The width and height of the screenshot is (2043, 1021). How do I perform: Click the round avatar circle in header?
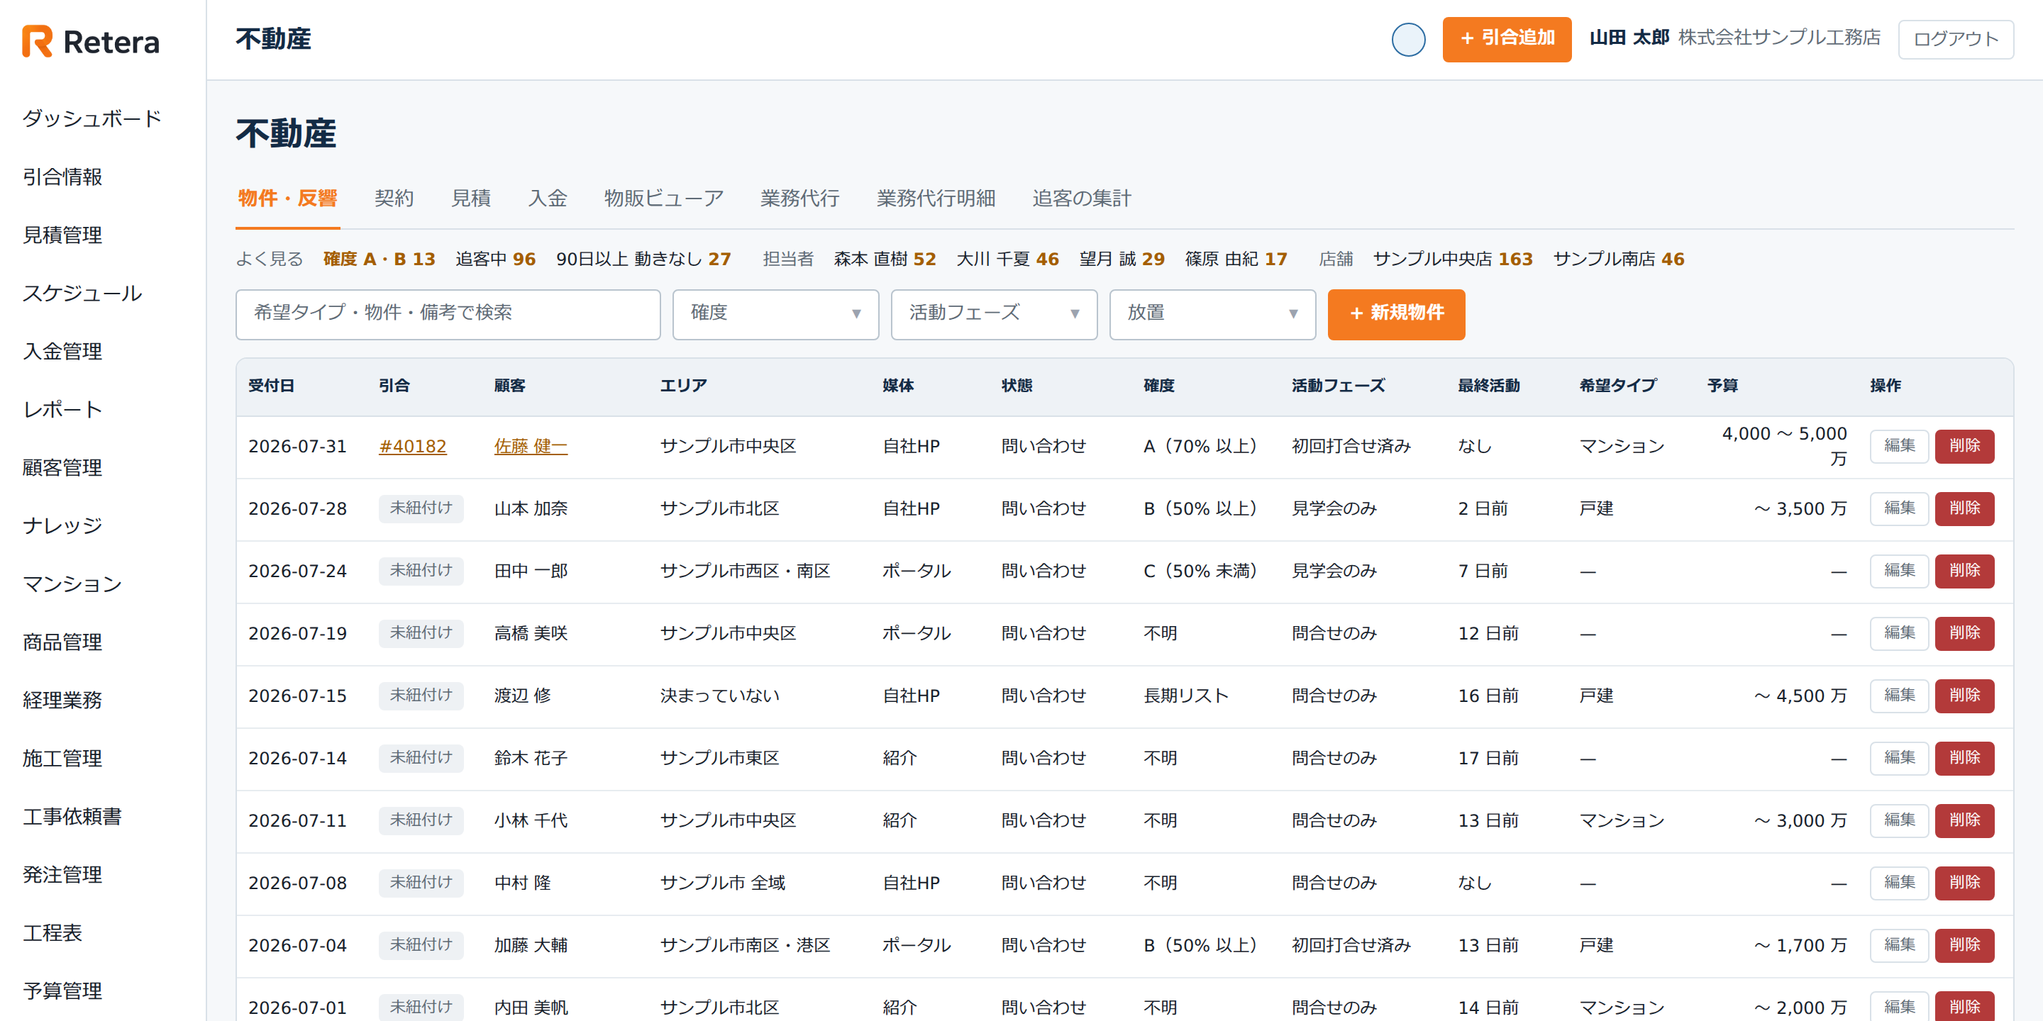(1407, 40)
